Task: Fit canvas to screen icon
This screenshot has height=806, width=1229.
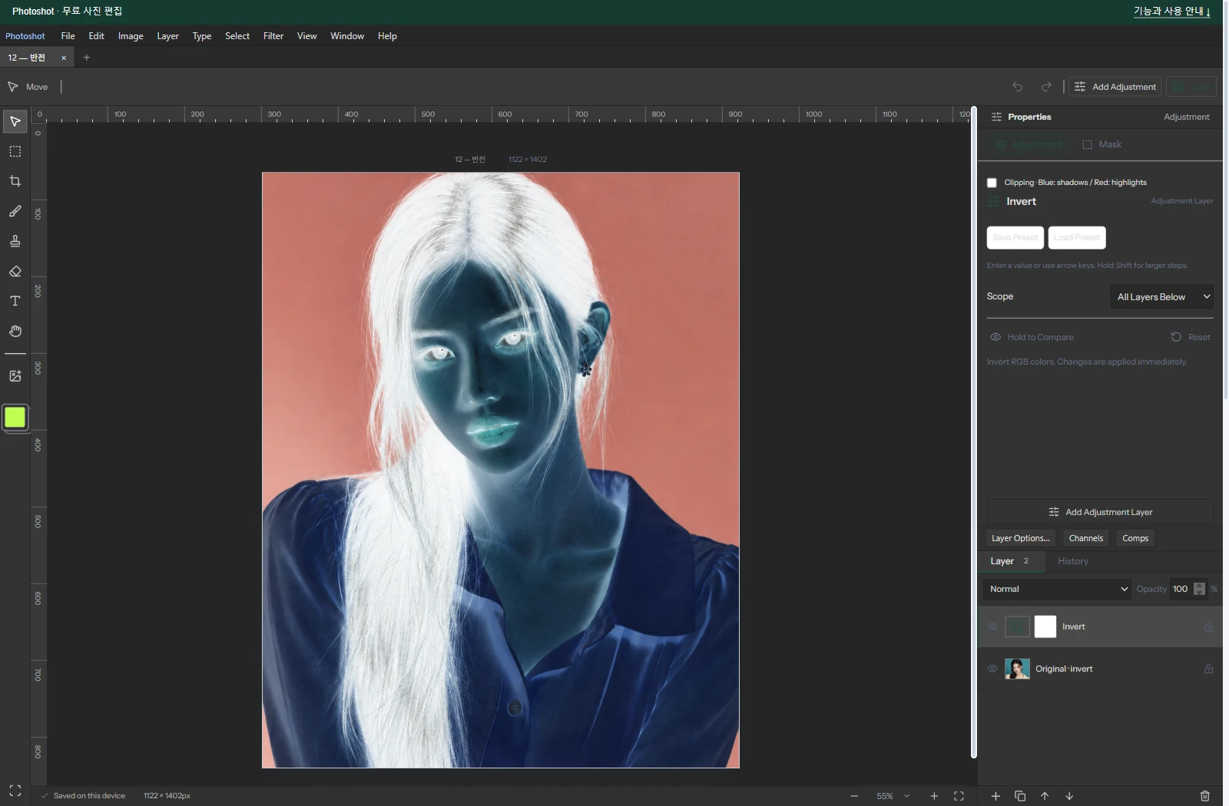Action: pyautogui.click(x=959, y=796)
